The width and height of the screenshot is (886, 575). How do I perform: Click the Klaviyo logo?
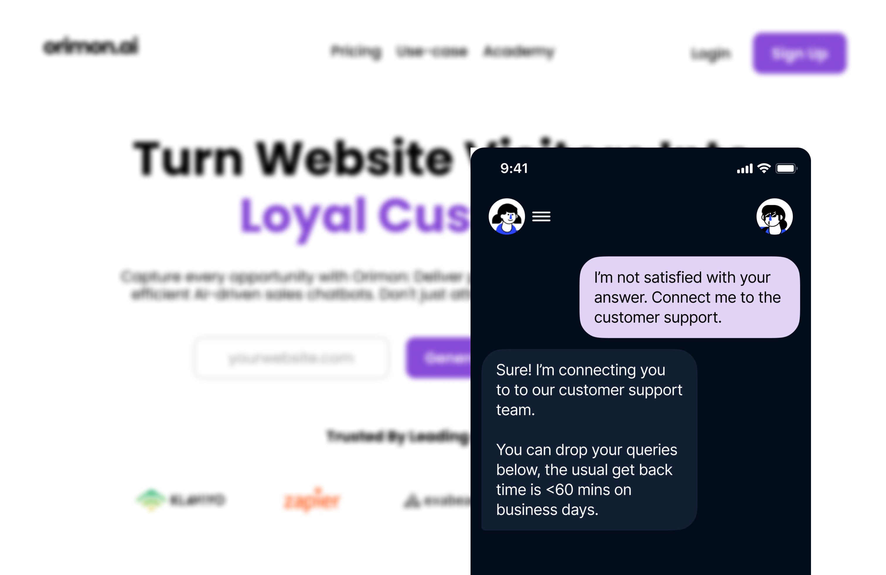point(181,499)
